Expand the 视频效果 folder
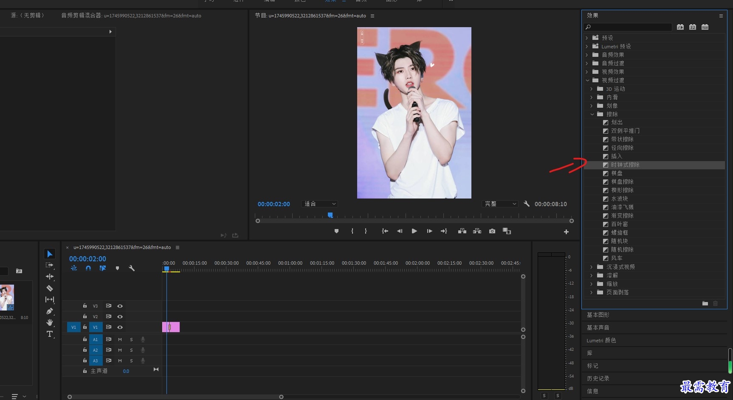The height and width of the screenshot is (400, 733). [587, 72]
